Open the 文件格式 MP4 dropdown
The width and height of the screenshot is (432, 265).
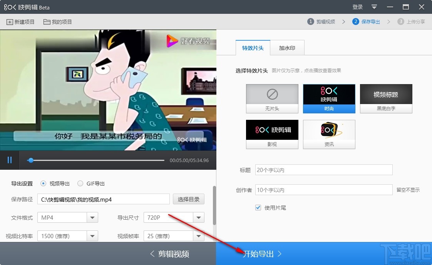click(68, 218)
